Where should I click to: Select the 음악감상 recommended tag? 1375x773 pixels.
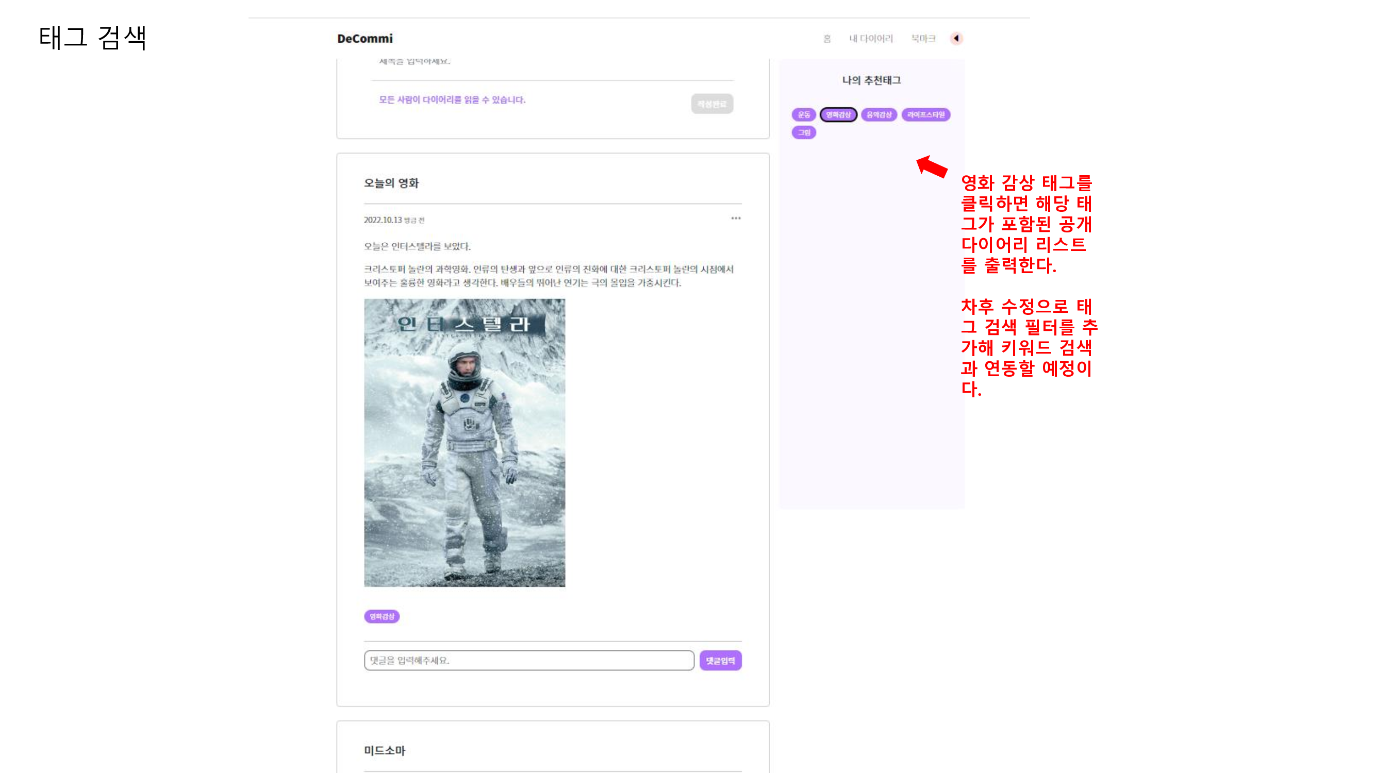(879, 115)
